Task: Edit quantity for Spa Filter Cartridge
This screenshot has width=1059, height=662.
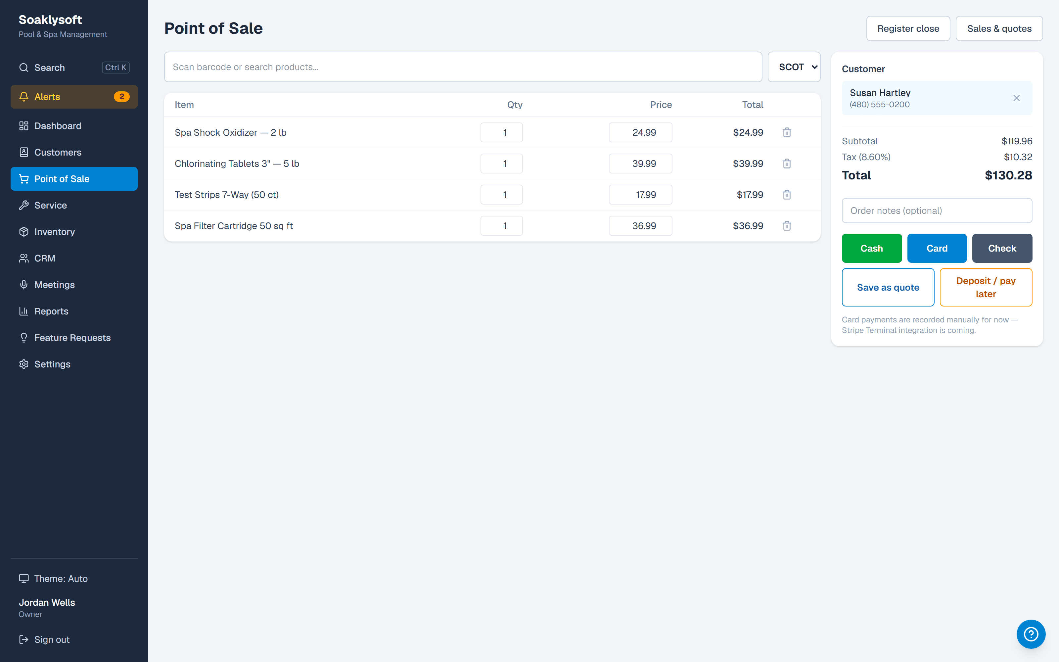Action: click(501, 225)
